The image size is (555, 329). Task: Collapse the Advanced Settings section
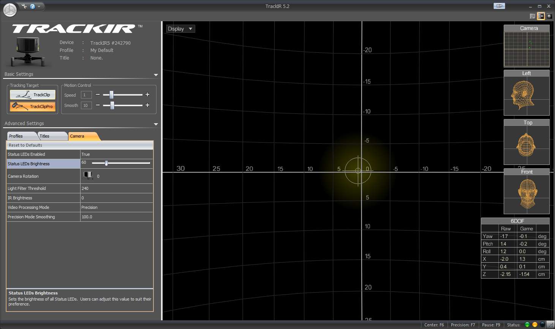click(x=156, y=124)
